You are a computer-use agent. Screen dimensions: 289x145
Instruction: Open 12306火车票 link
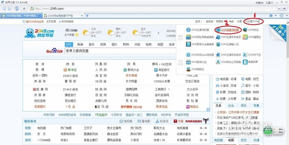[x=162, y=81]
